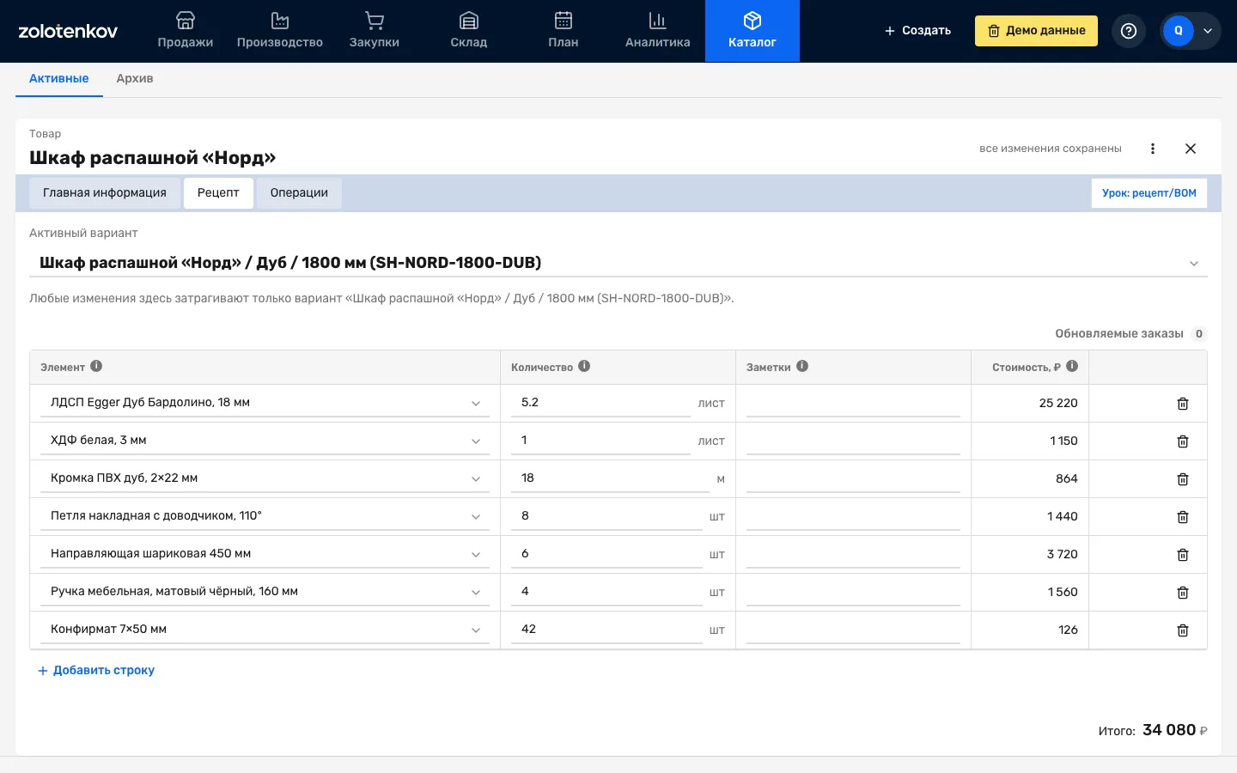Click the Демо данные button
Screen dimensions: 1237x773
pyautogui.click(x=1036, y=31)
